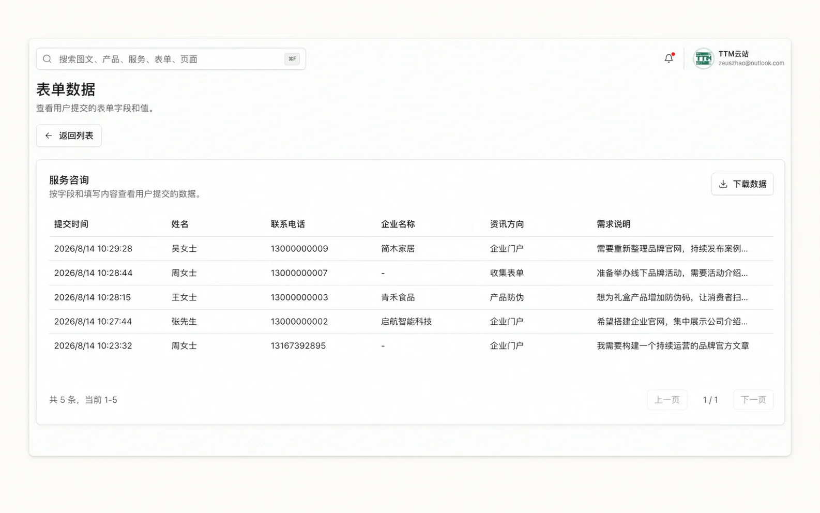Open description starting 想为礼盒产品增加防伪码
The width and height of the screenshot is (820, 513).
(x=672, y=297)
